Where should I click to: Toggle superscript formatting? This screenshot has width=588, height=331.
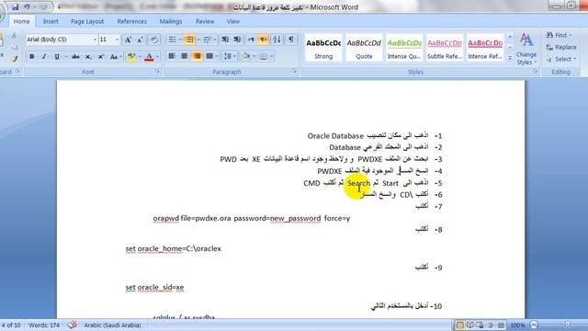coord(100,57)
